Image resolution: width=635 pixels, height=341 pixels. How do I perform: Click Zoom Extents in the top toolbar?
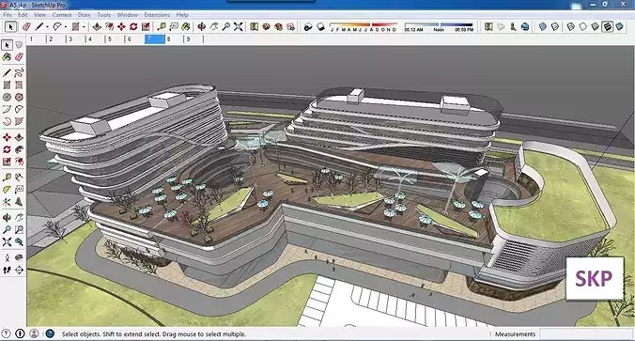(239, 26)
